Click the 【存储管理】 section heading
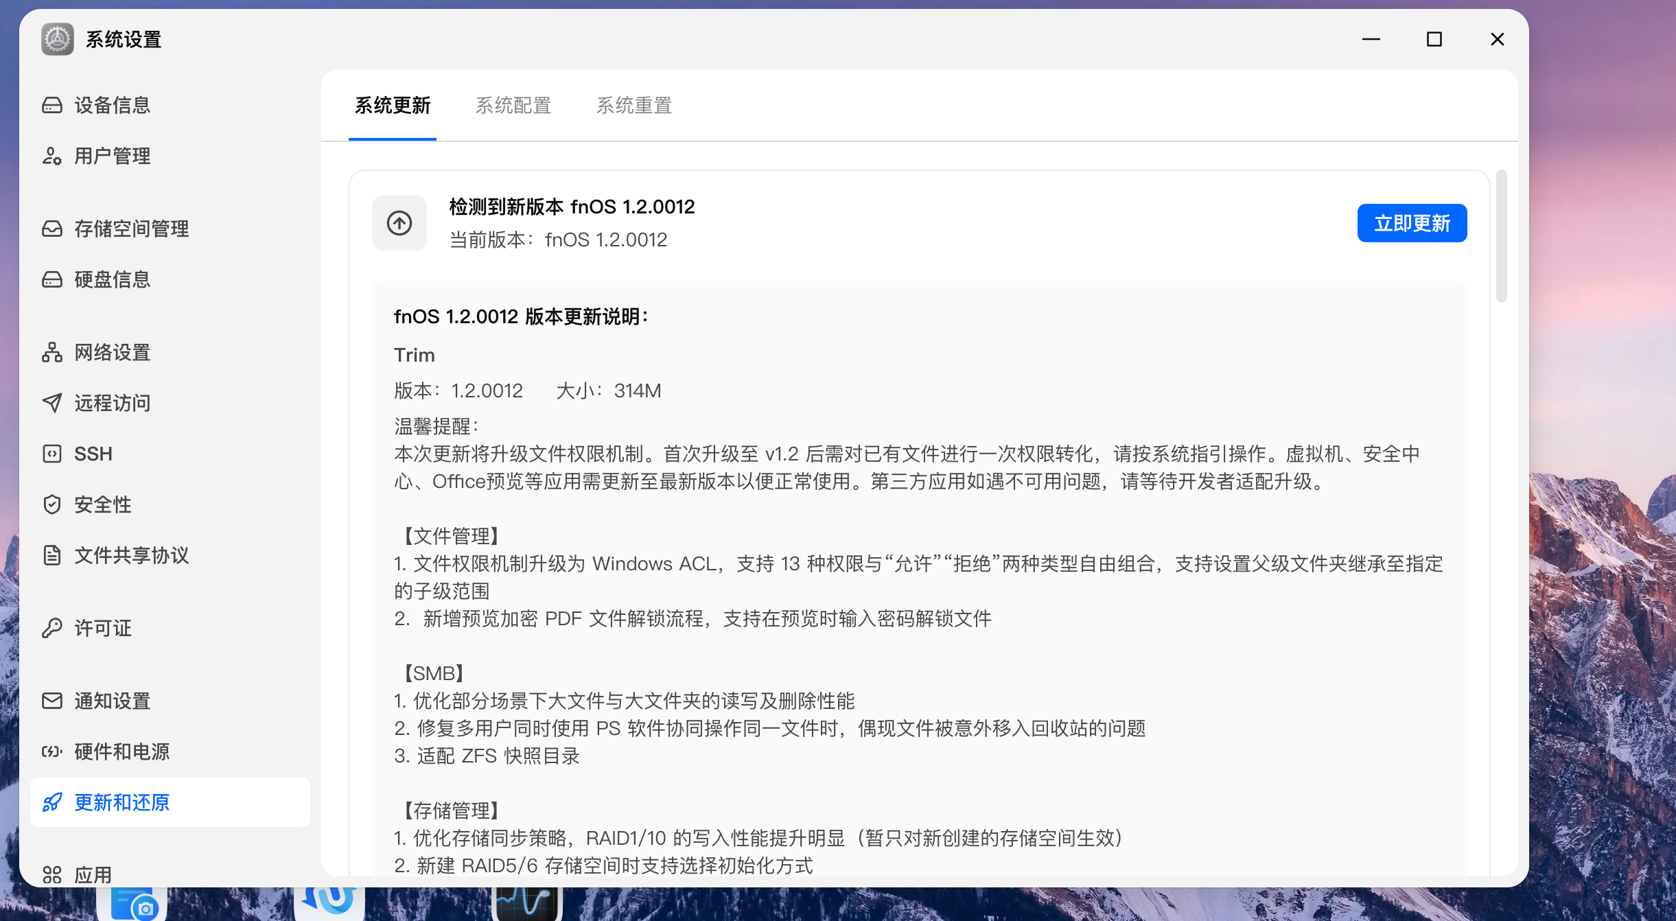 (451, 811)
